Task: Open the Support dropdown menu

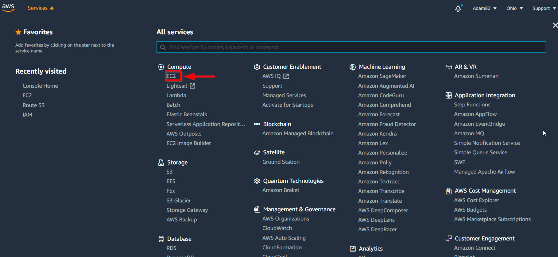Action: point(544,8)
